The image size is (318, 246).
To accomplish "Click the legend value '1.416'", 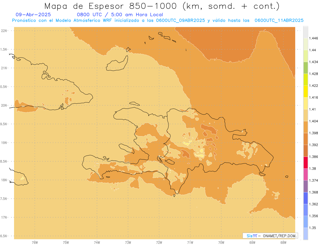I will coord(313,97).
